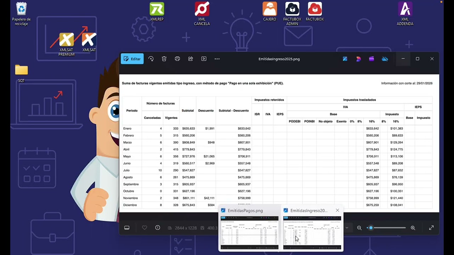Click the 'No objeto' column header
The width and height of the screenshot is (454, 255).
326,121
